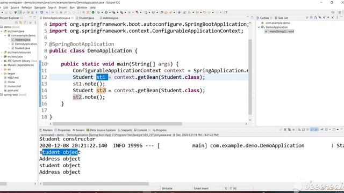Open the Source menu
This screenshot has width=344, height=193.
[15, 8]
